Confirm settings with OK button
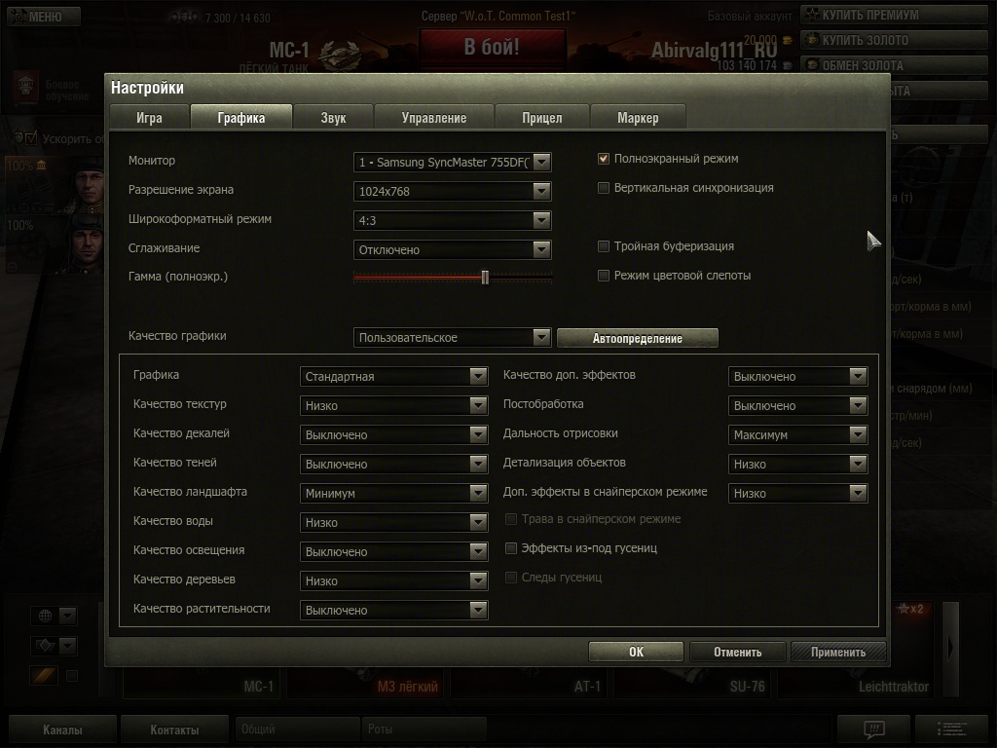Viewport: 997px width, 748px height. [x=636, y=652]
